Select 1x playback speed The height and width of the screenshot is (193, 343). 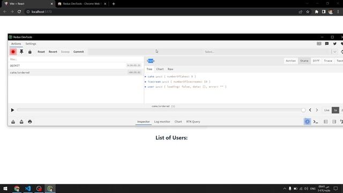pyautogui.click(x=335, y=110)
